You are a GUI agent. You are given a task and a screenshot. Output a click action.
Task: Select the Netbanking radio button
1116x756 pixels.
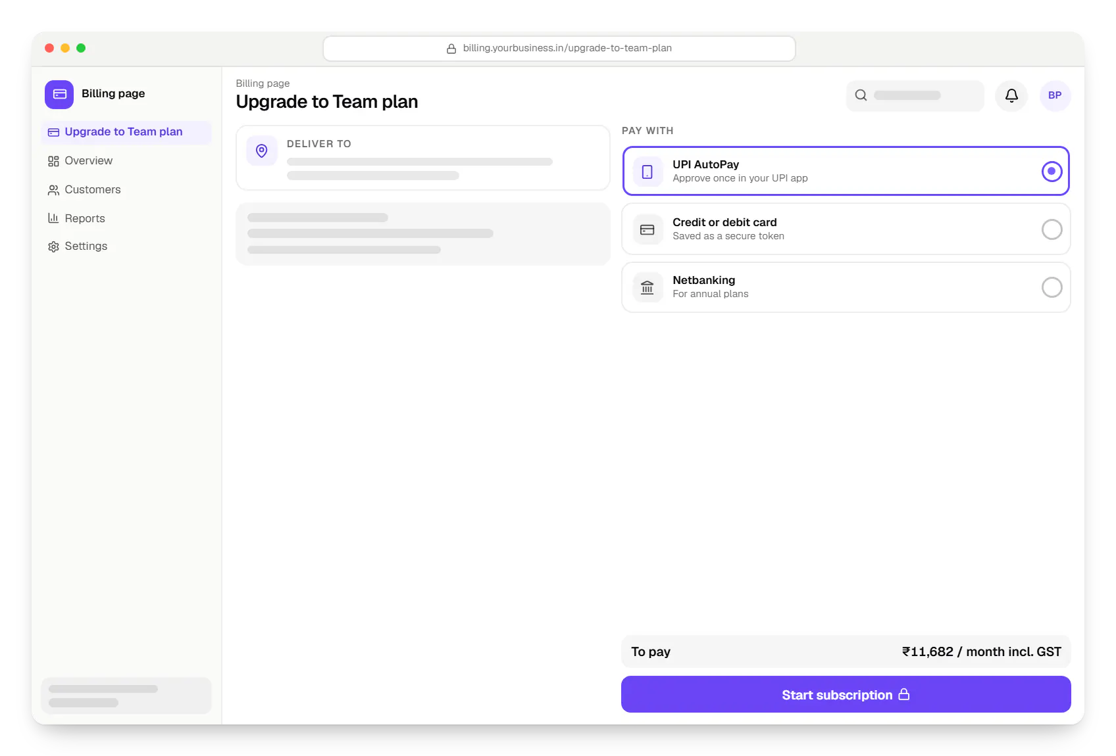[x=1052, y=287]
